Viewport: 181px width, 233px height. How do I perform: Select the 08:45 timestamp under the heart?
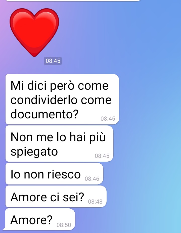tap(53, 61)
